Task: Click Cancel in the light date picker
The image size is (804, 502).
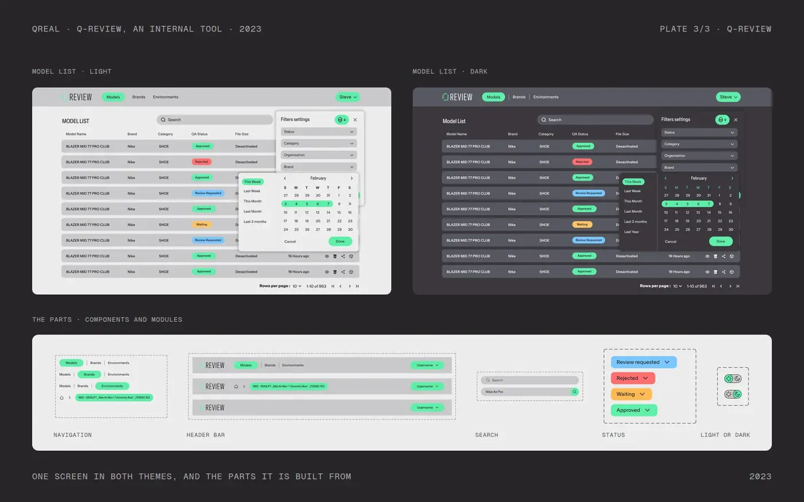Action: pyautogui.click(x=290, y=242)
